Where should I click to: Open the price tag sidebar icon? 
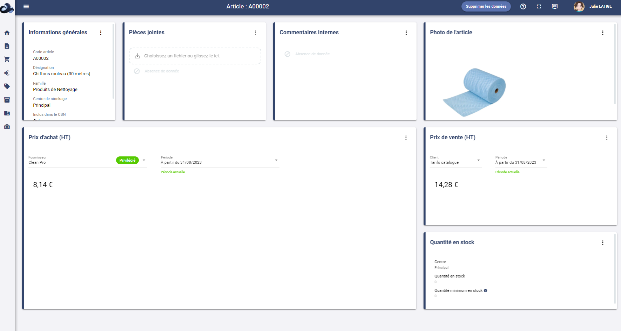click(x=7, y=86)
